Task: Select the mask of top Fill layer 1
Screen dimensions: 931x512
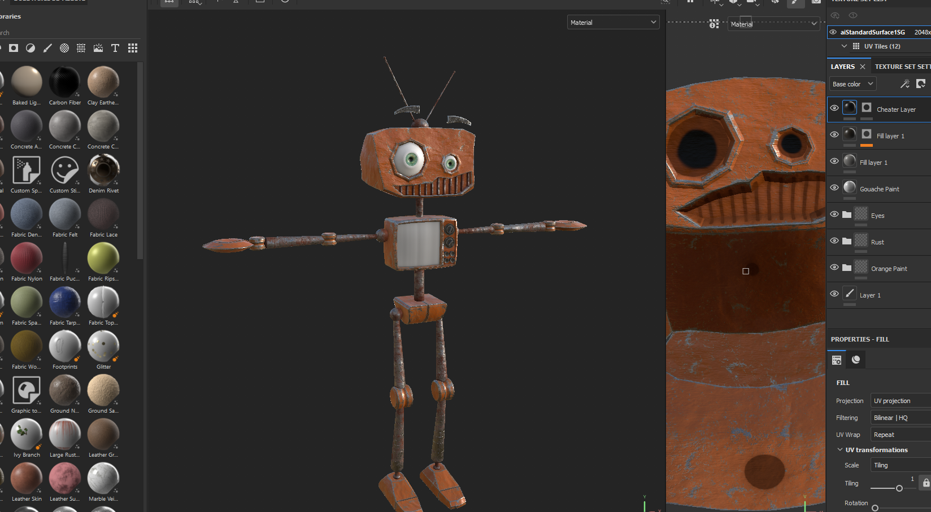Action: click(x=867, y=134)
